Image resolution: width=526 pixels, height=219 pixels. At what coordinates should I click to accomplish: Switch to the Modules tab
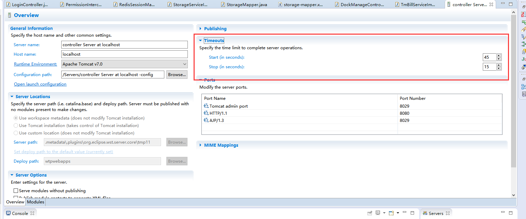(36, 202)
